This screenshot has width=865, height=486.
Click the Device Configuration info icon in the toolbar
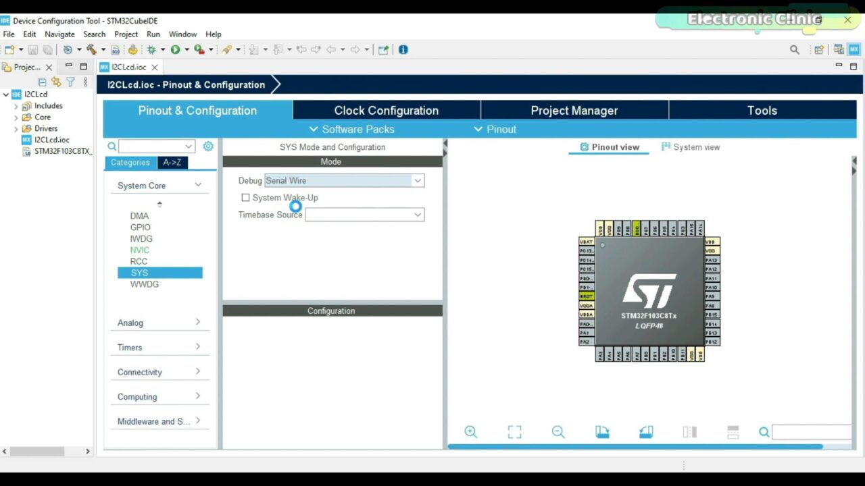[403, 49]
